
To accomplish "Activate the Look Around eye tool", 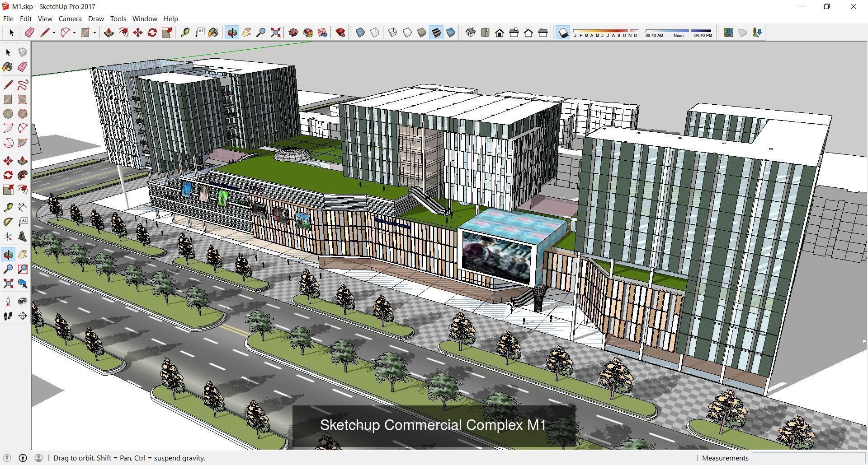I will [23, 302].
